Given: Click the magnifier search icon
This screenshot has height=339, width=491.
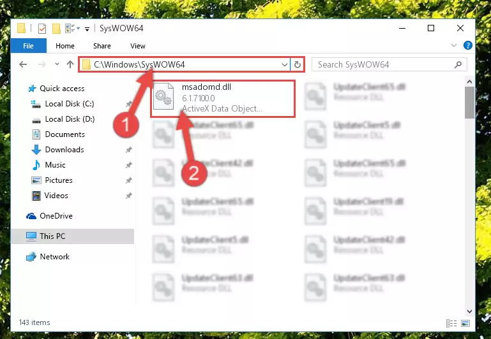Looking at the screenshot, I should 458,64.
